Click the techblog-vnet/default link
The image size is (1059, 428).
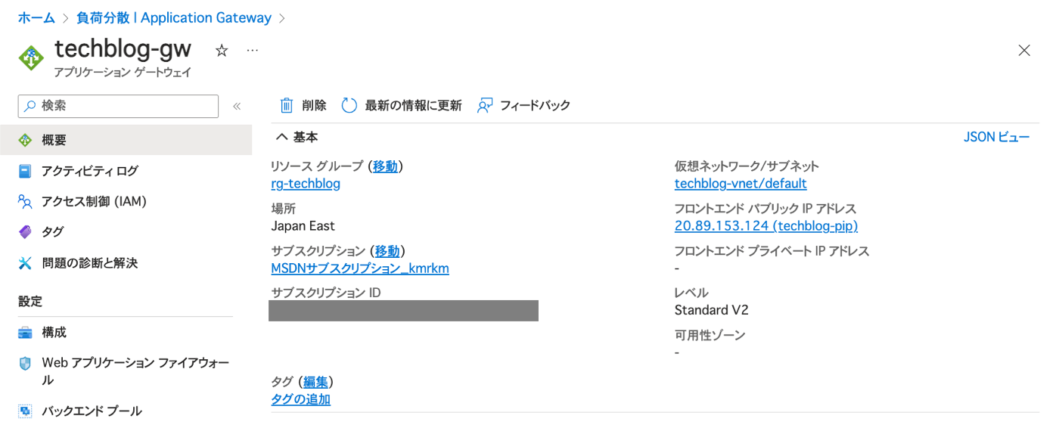pyautogui.click(x=741, y=184)
